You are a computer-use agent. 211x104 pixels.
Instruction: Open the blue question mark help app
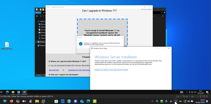click(x=69, y=101)
